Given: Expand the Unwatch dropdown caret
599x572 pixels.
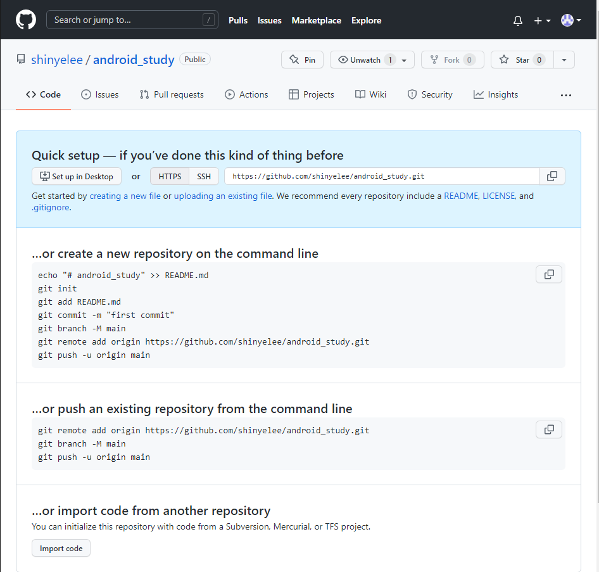Looking at the screenshot, I should 404,60.
